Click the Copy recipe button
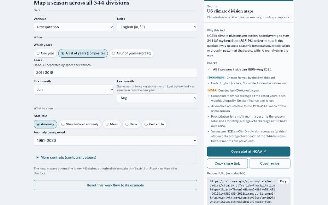Viewport: 328px width, 205px height. tap(270, 163)
